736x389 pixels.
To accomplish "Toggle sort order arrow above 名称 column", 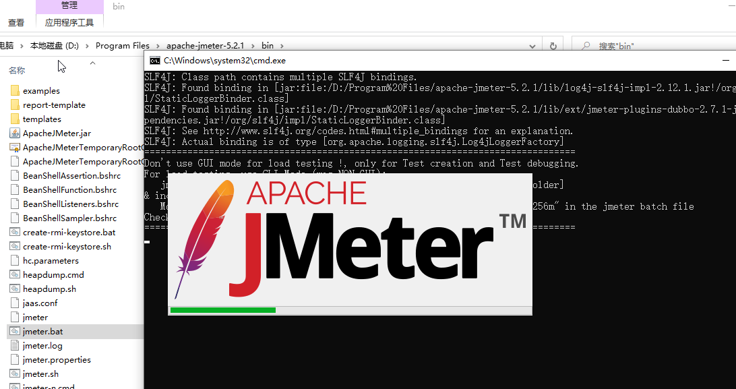I will [x=92, y=63].
